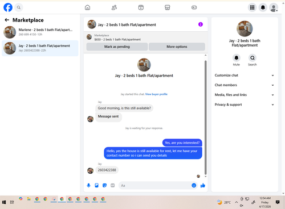Expand Privacy & support section
This screenshot has height=209, width=285.
pos(245,104)
